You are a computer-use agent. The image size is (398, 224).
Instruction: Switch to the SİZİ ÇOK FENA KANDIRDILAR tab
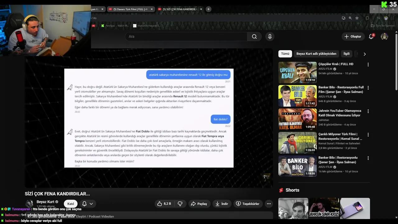[180, 9]
